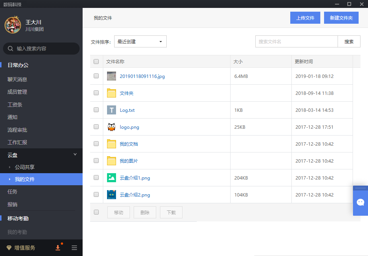Focus the 输入搜索内容 sidebar search box
Viewport: 368px width, 256px height.
(41, 49)
